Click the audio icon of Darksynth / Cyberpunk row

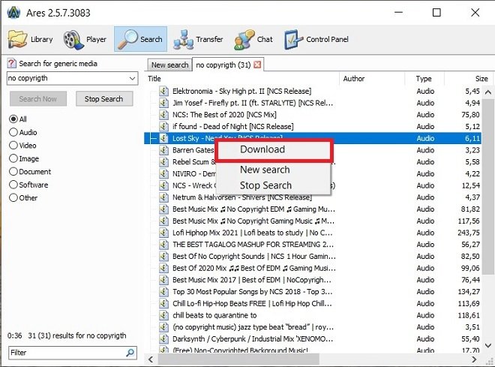pyautogui.click(x=163, y=339)
